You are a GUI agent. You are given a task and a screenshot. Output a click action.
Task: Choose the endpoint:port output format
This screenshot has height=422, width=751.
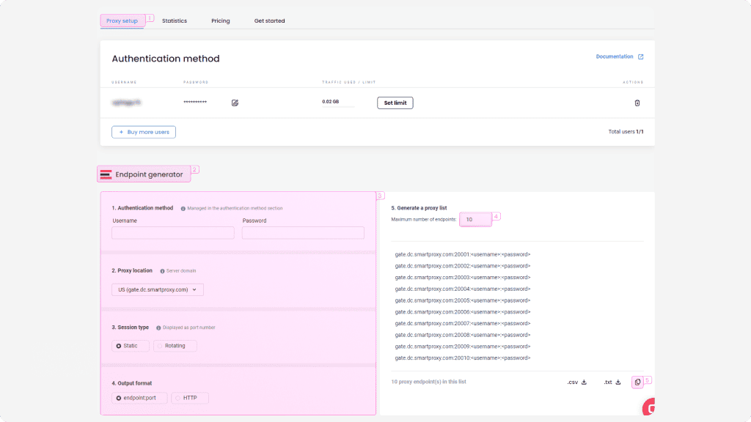[139, 398]
